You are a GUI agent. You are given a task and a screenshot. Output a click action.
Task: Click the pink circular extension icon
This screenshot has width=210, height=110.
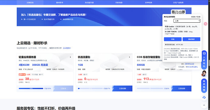205,24
